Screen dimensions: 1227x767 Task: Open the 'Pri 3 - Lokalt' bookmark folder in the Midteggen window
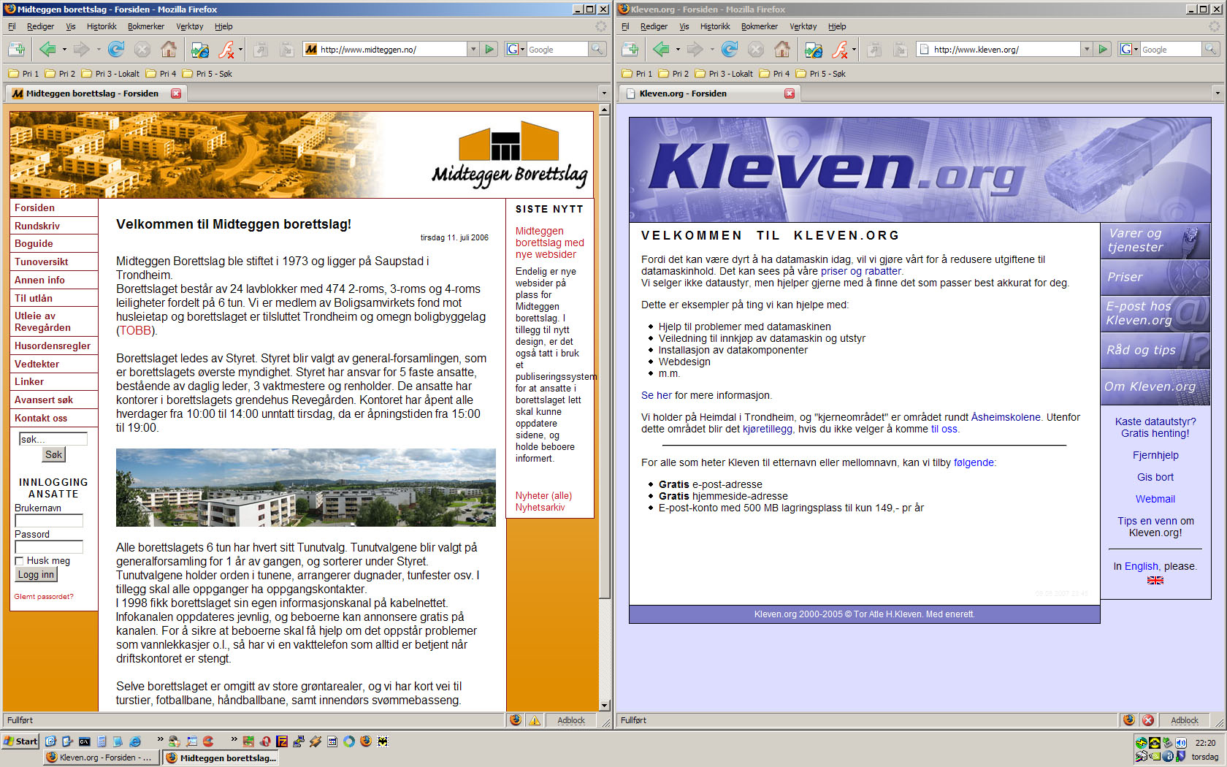point(110,74)
